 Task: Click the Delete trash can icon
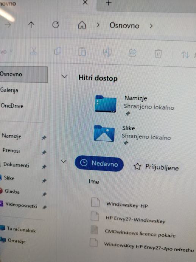pos(158,54)
